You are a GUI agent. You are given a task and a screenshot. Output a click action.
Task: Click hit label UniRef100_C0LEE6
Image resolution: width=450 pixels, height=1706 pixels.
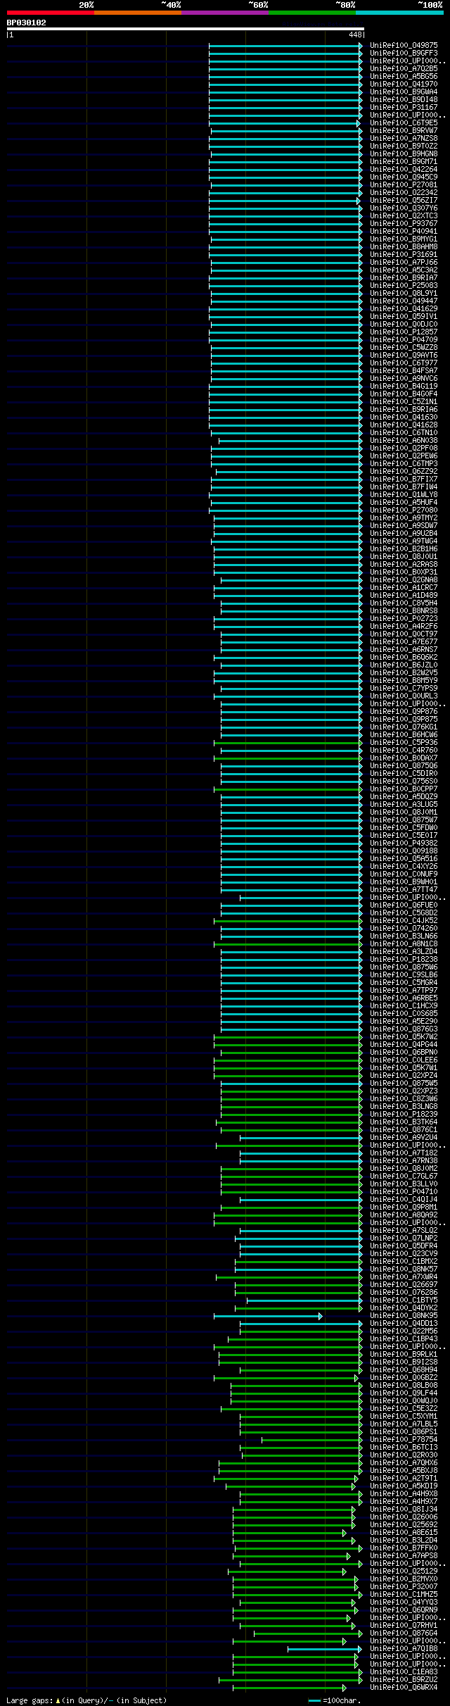click(404, 1060)
